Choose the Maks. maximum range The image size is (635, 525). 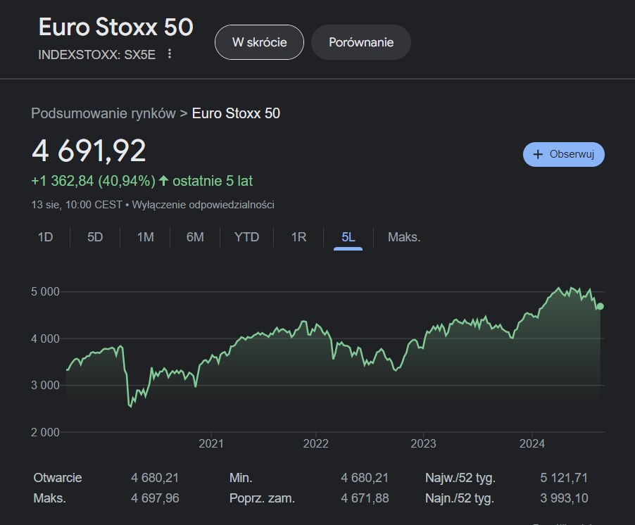pos(404,236)
